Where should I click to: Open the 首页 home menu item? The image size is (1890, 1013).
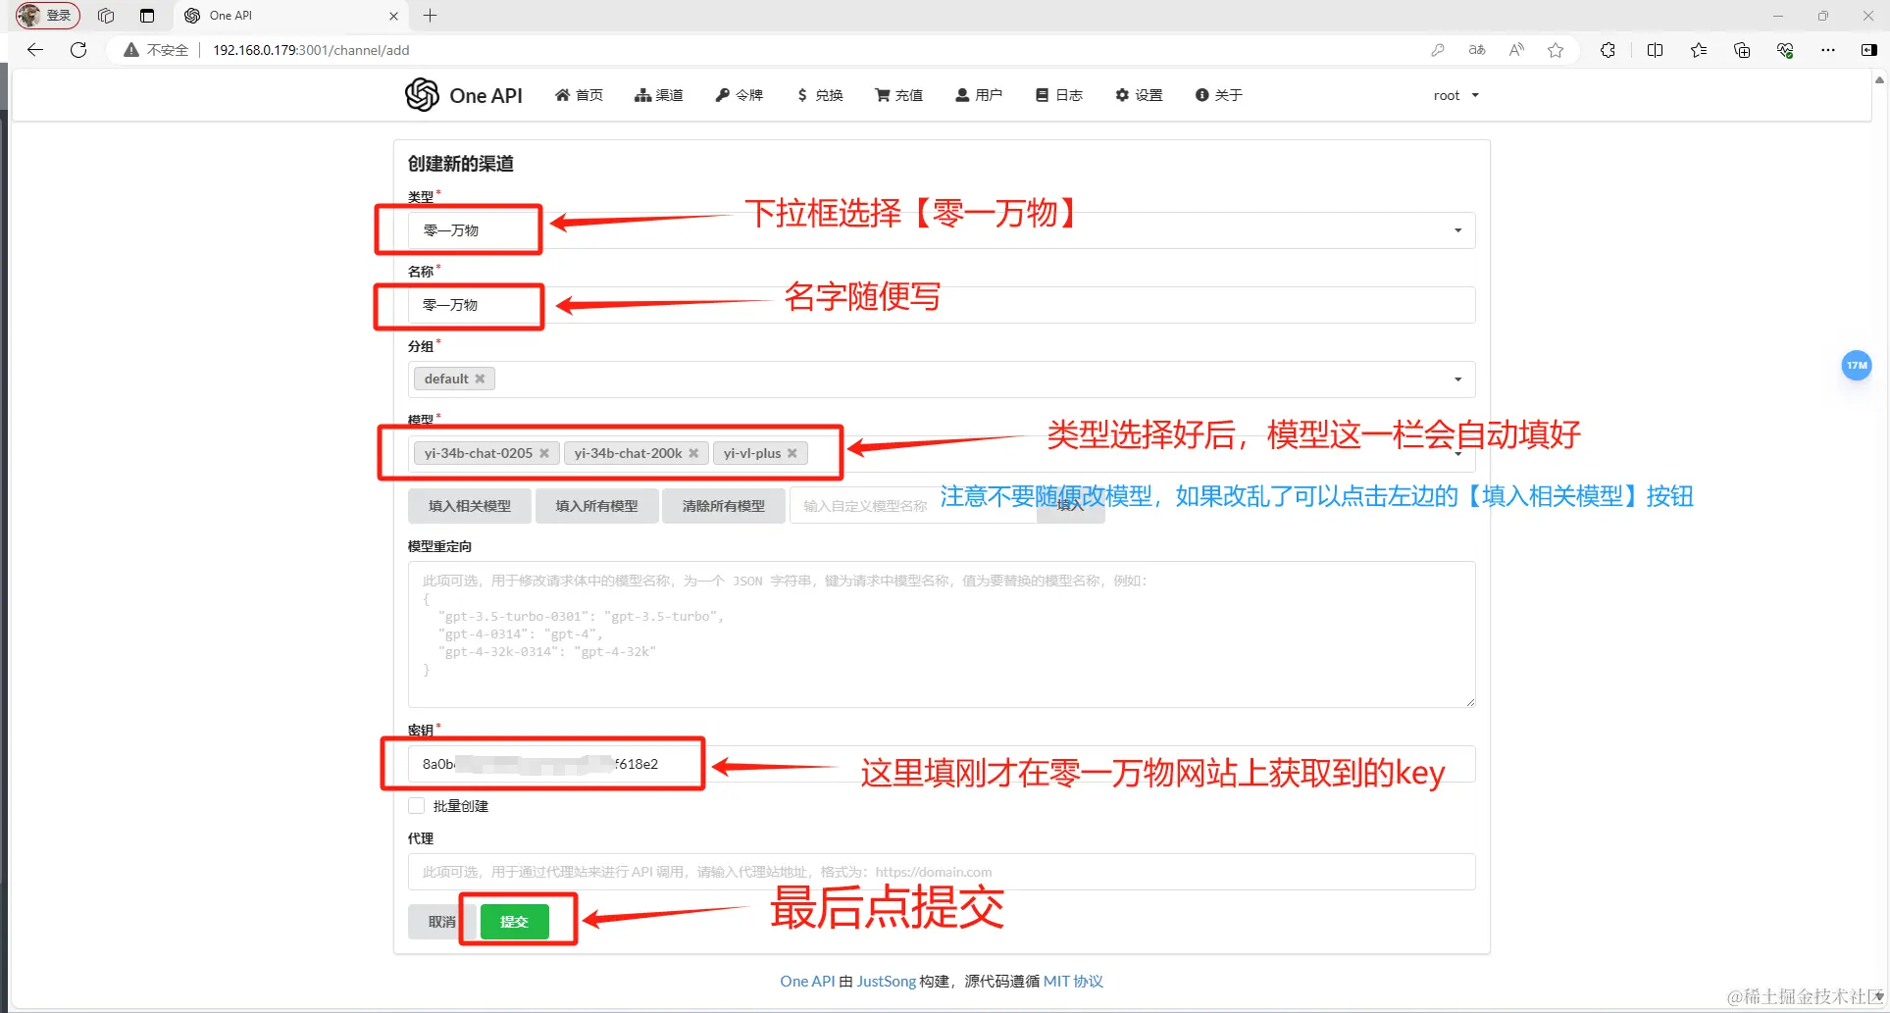[579, 95]
